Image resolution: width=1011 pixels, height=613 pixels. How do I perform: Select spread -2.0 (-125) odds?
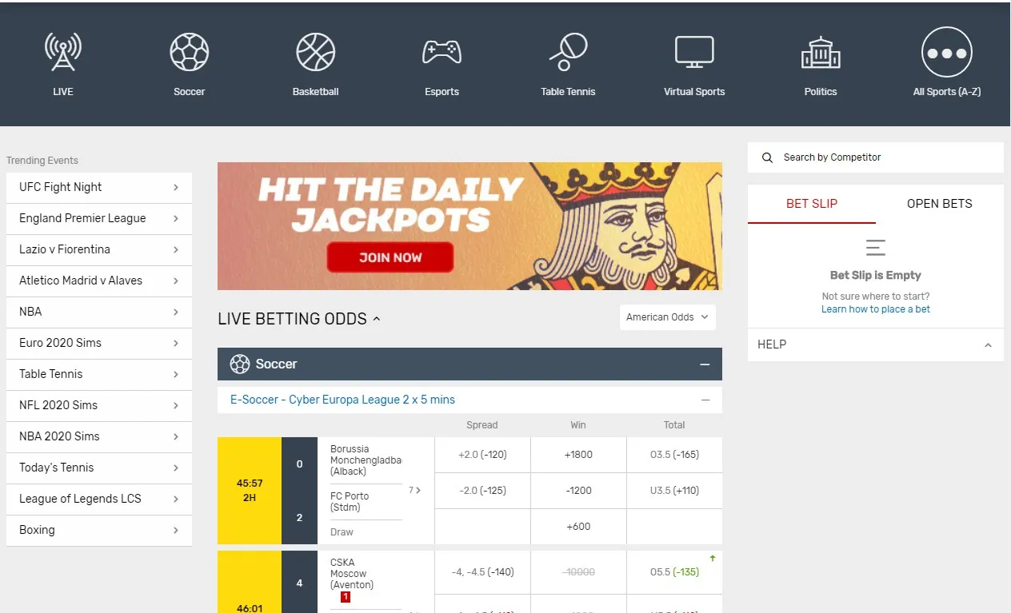(x=482, y=491)
